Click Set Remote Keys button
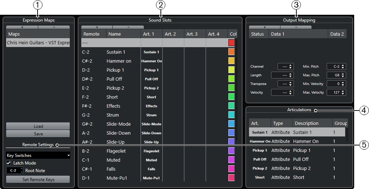Screen dimensions: 369x189 38,179
